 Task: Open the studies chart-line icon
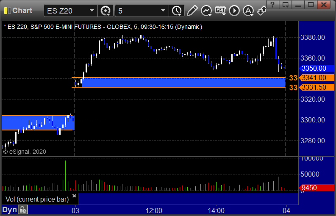click(x=206, y=11)
